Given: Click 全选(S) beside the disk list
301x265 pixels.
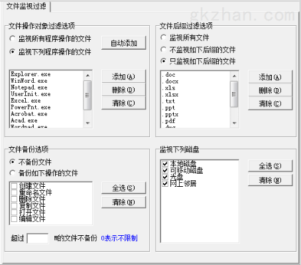Looking at the screenshot, I should 271,166.
